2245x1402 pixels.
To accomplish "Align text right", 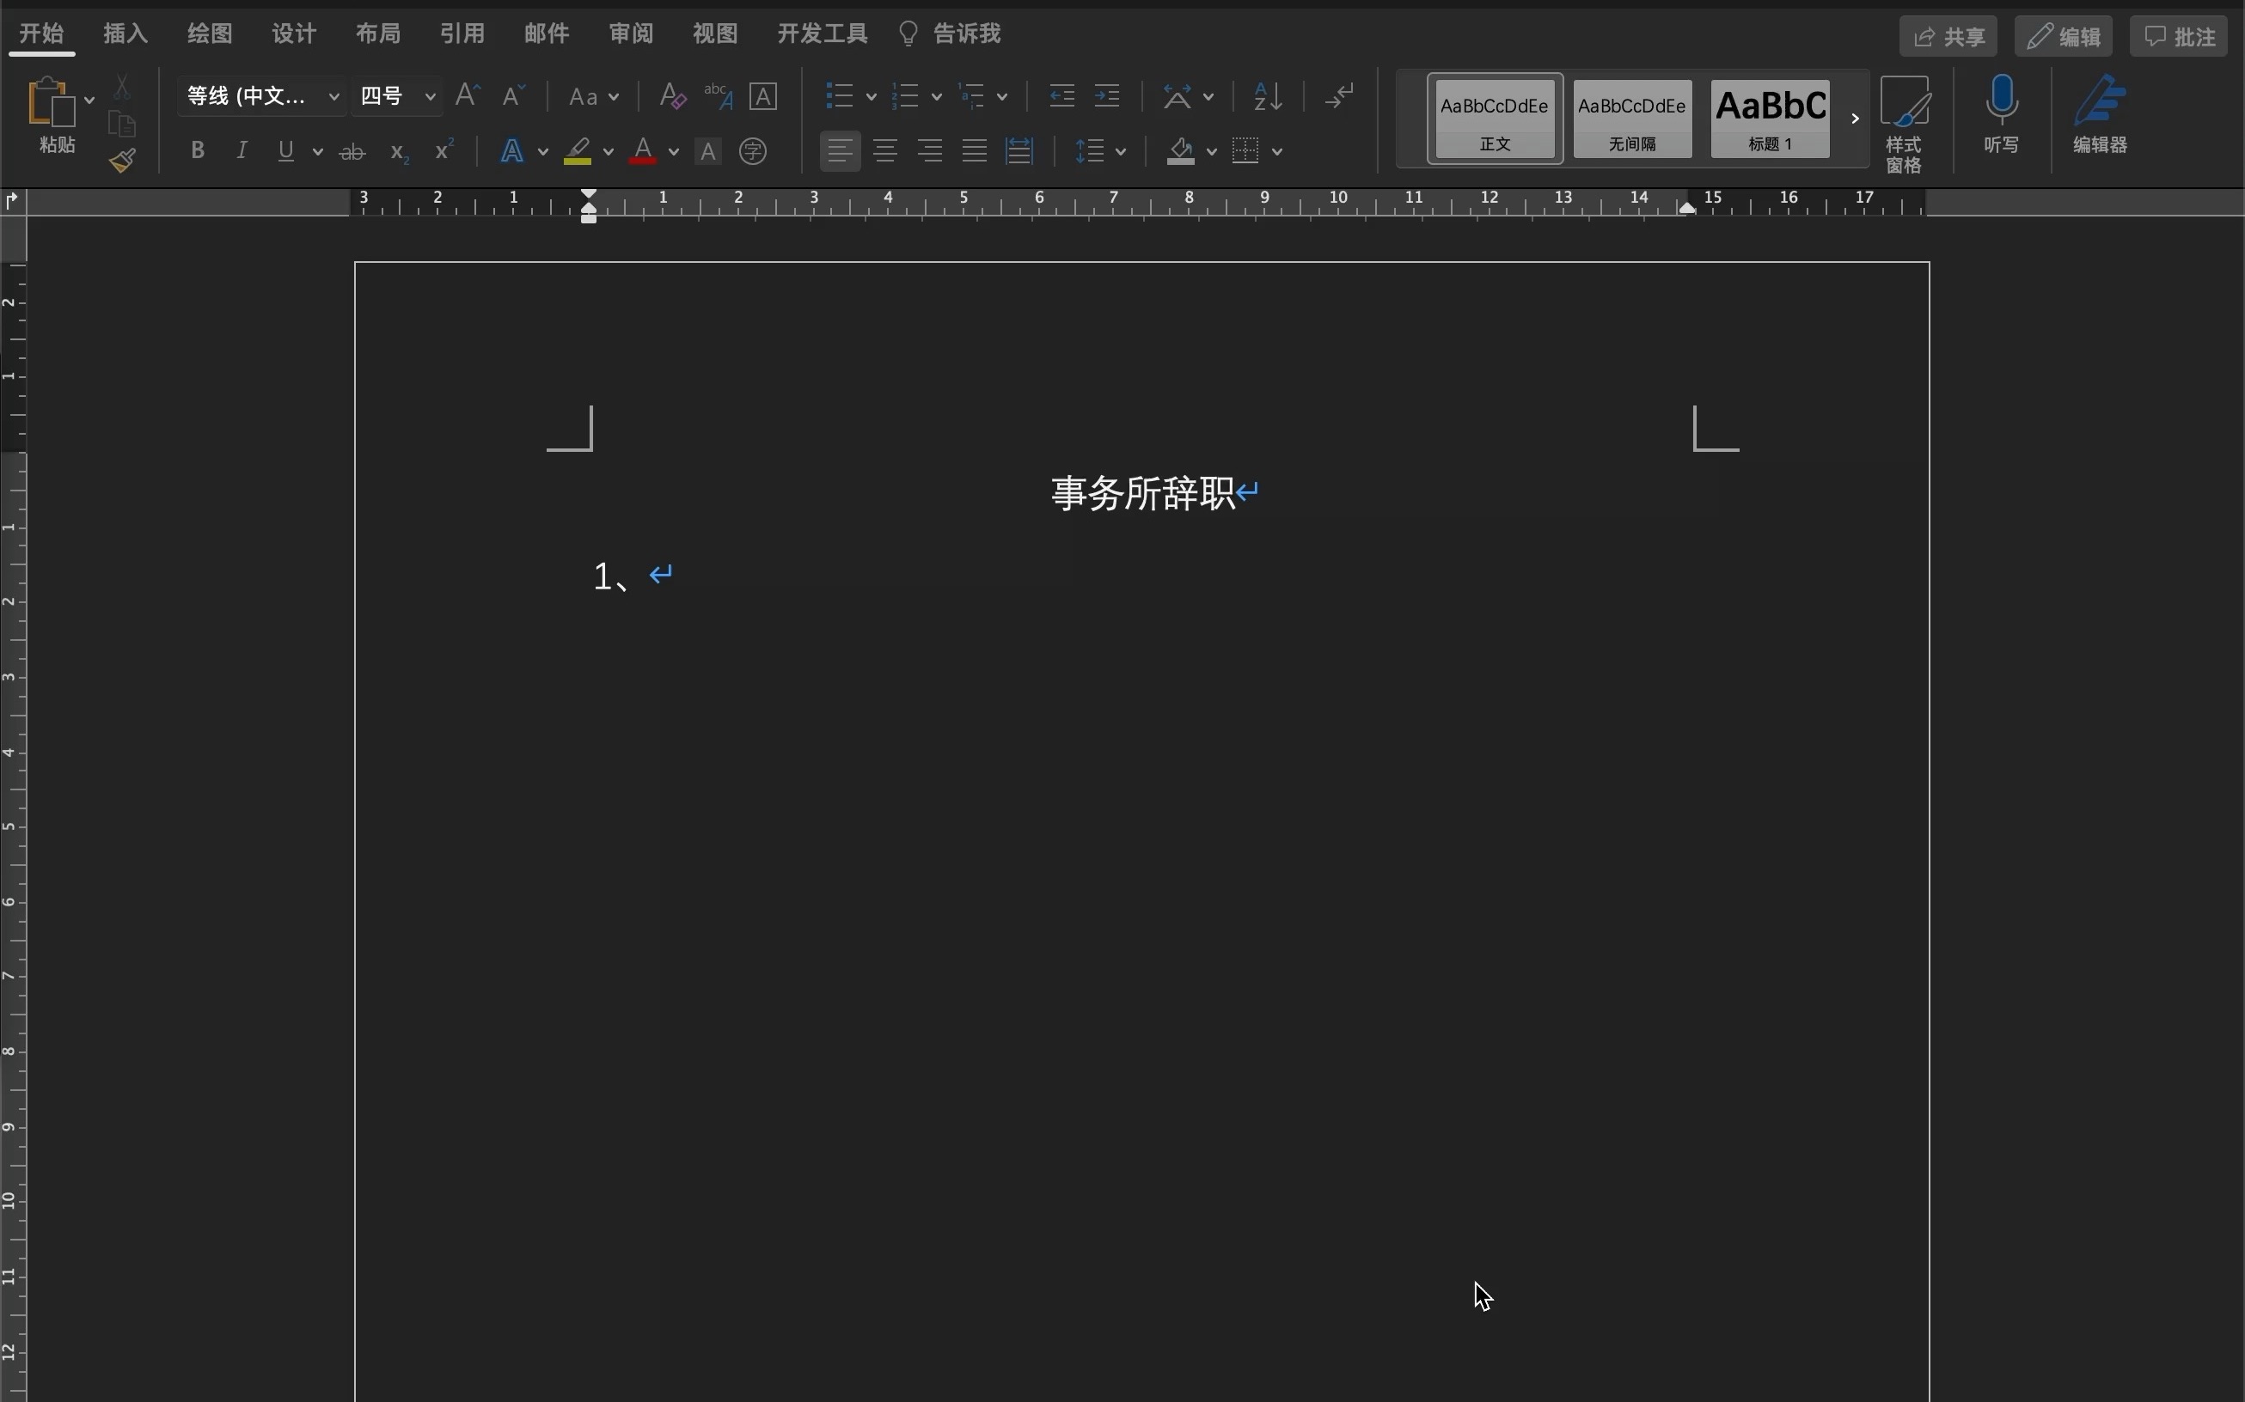I will point(929,151).
